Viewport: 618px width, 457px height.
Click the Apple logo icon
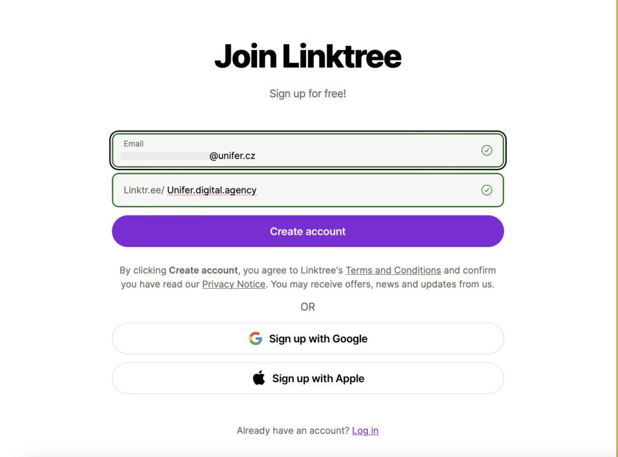tap(259, 379)
